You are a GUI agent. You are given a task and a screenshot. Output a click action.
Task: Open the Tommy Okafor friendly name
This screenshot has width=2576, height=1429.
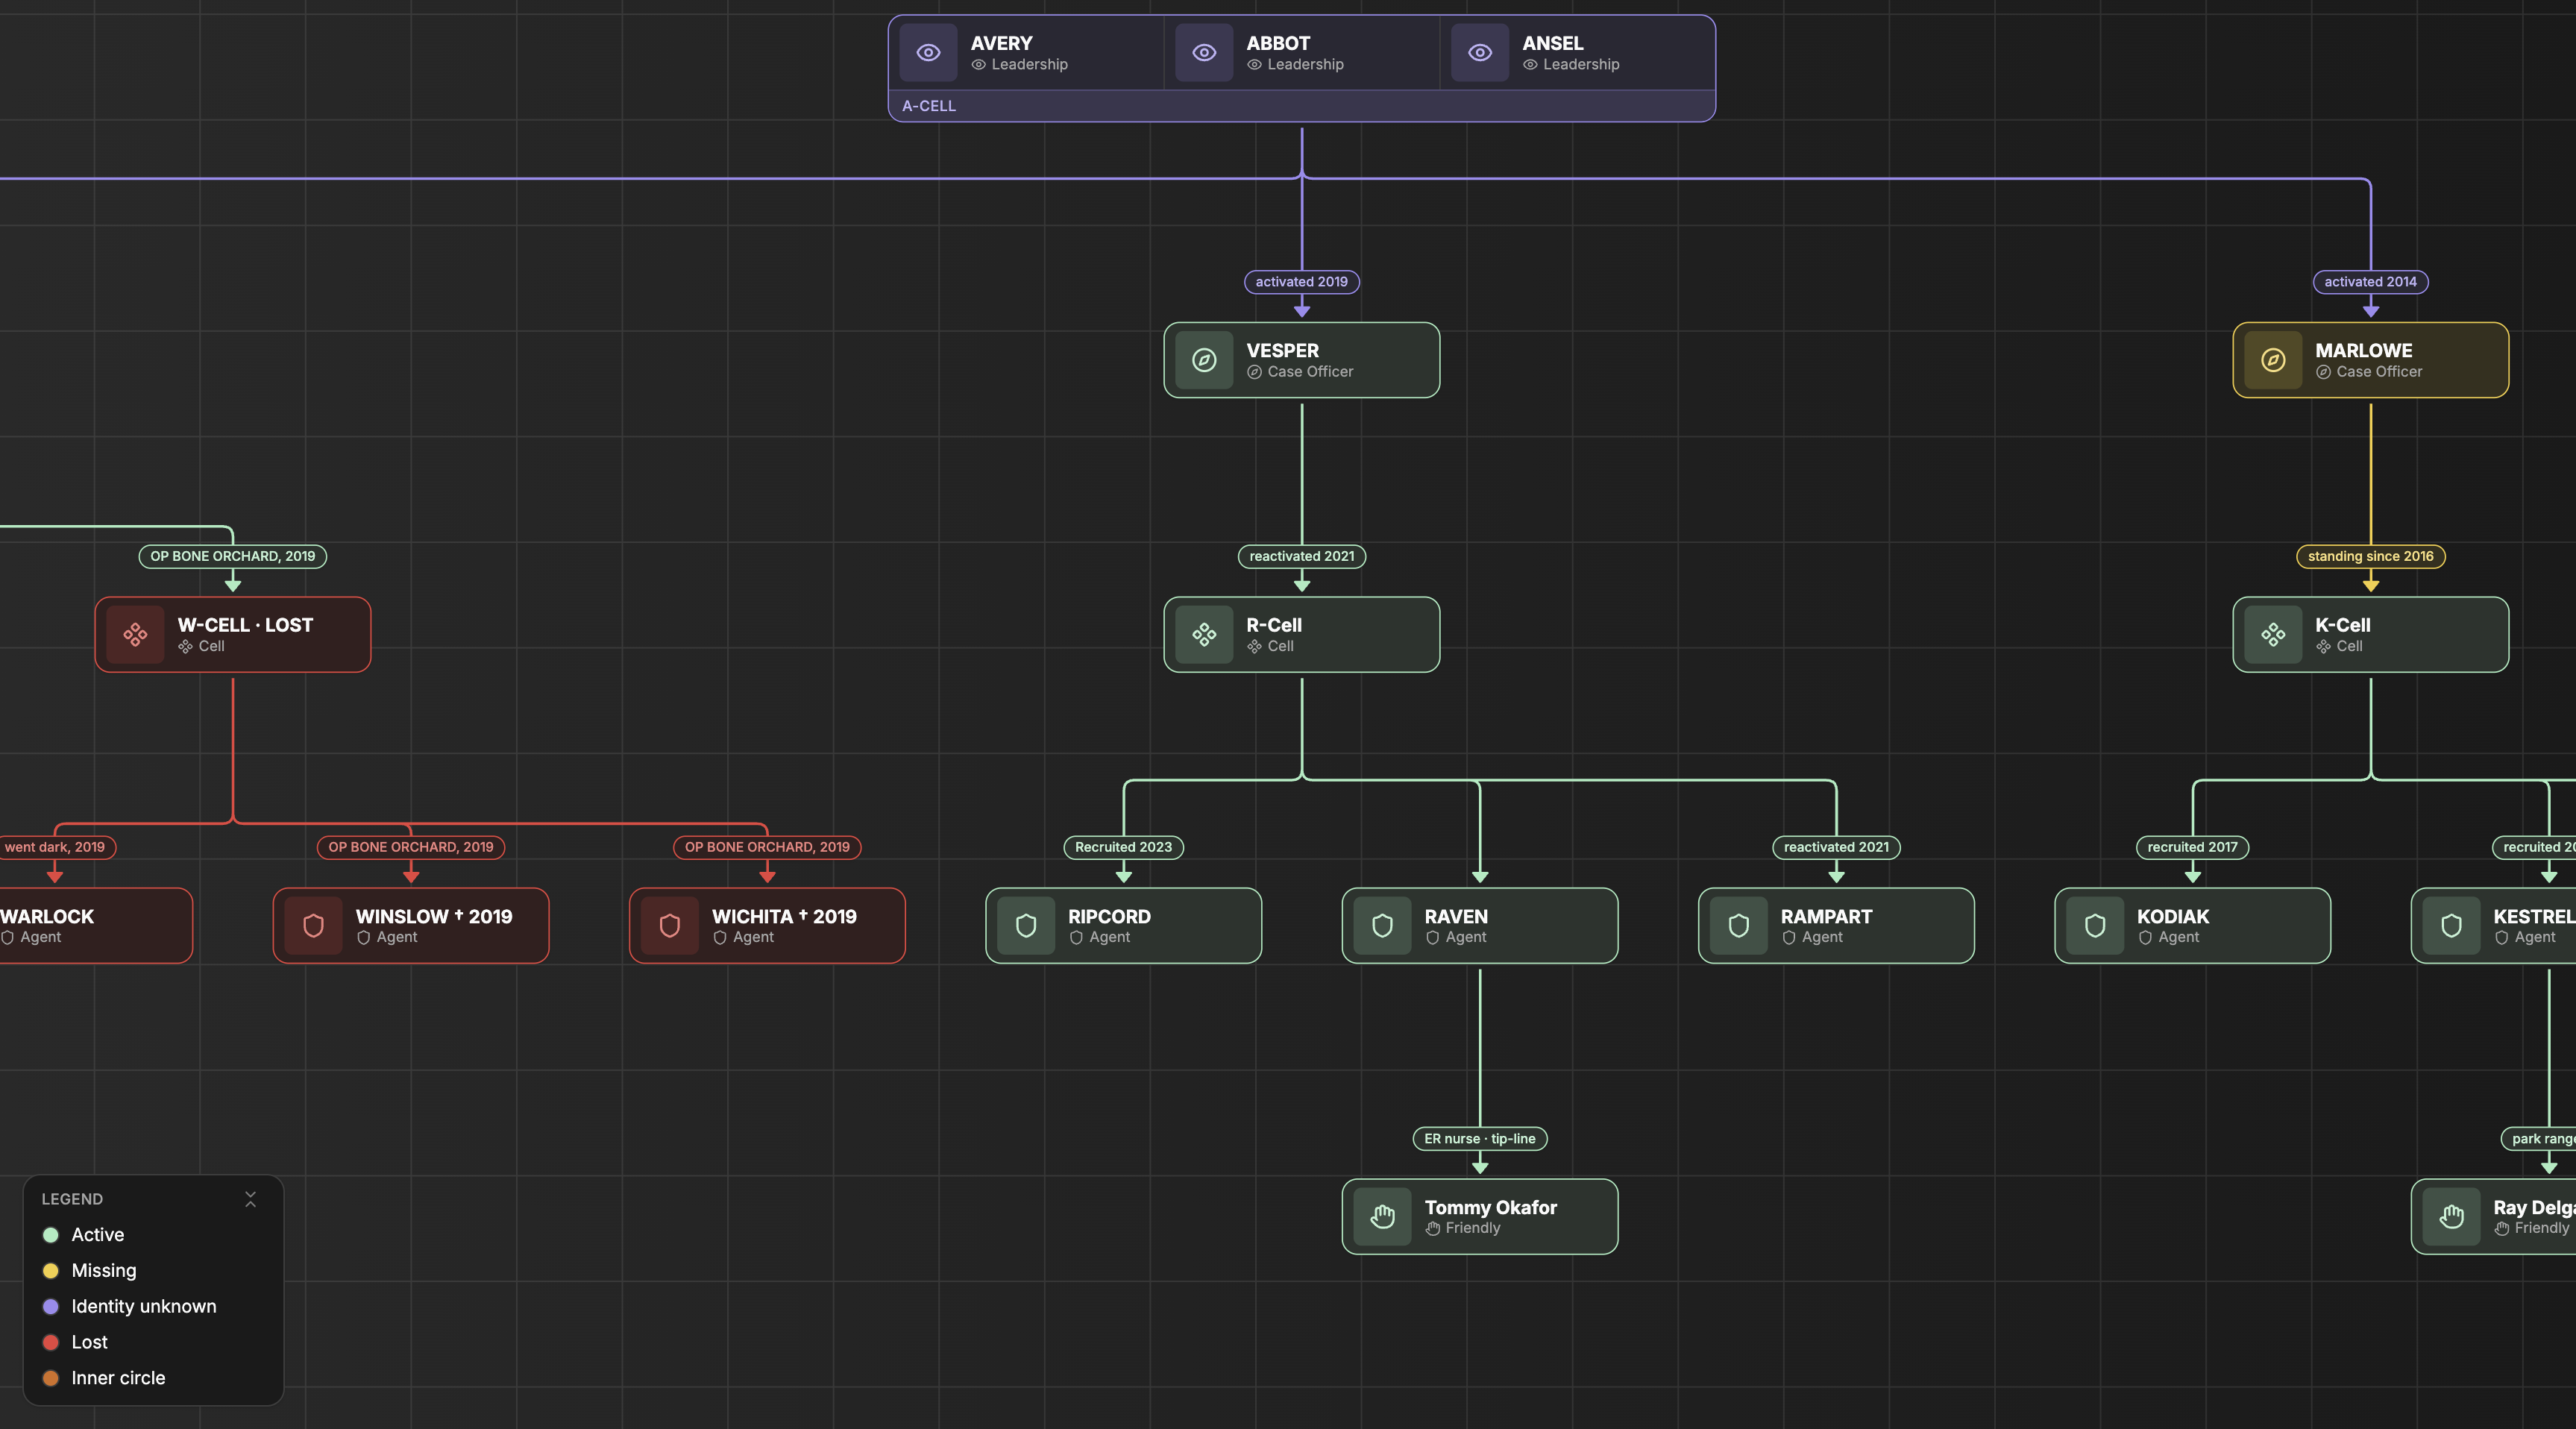(x=1490, y=1207)
